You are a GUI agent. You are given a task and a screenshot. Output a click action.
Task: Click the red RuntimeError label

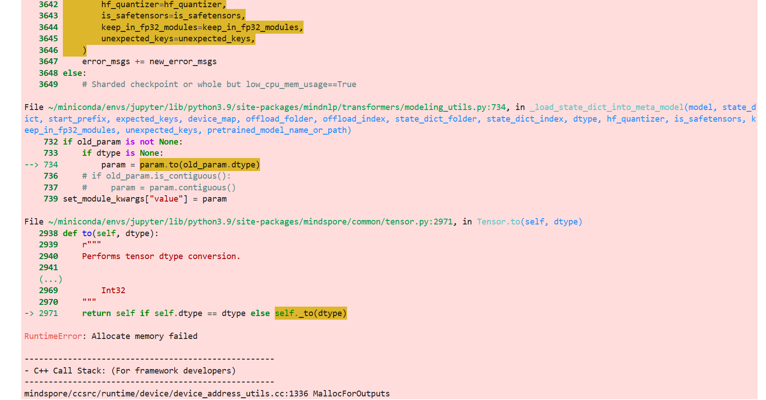[53, 336]
